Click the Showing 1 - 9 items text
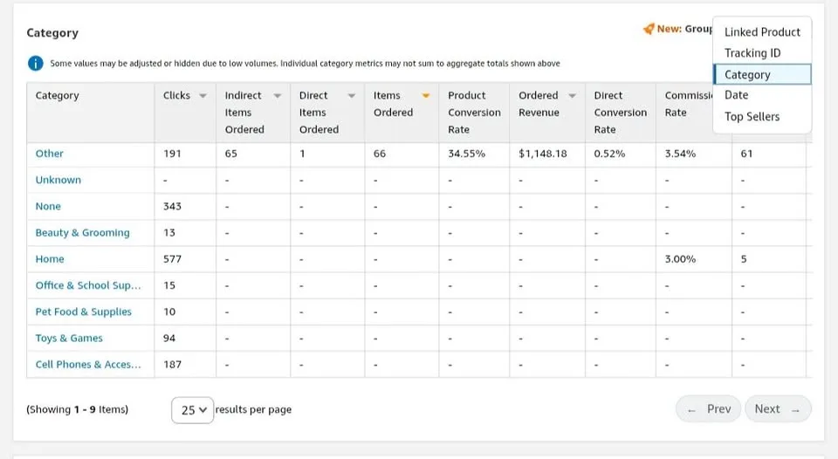This screenshot has width=838, height=459. pyautogui.click(x=78, y=410)
